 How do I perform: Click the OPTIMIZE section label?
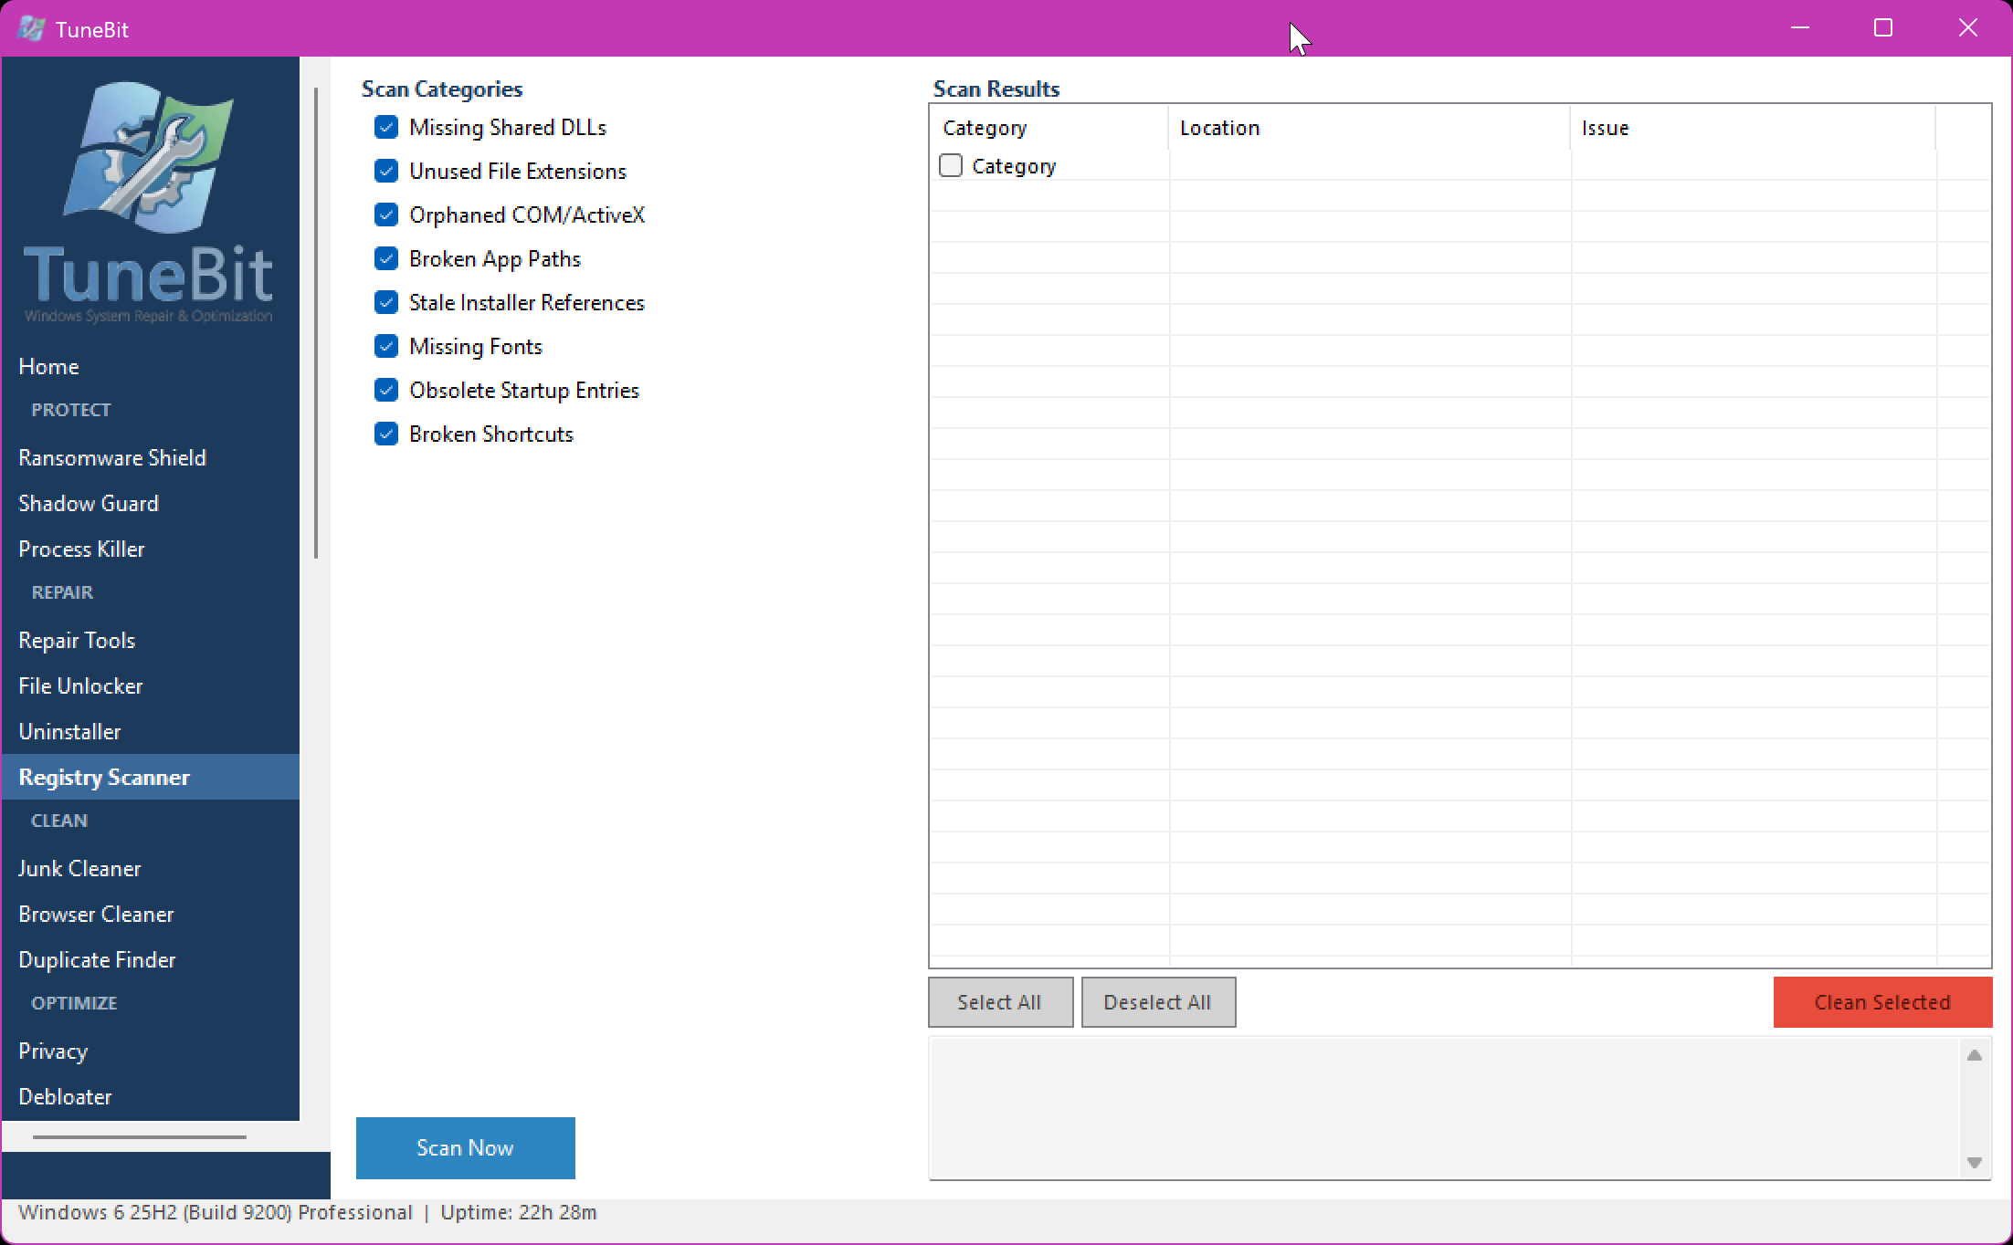pos(74,1003)
